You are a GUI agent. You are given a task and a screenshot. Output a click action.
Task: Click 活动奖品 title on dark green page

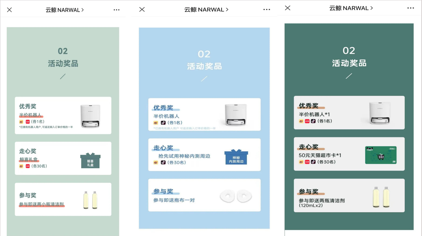[x=349, y=63]
